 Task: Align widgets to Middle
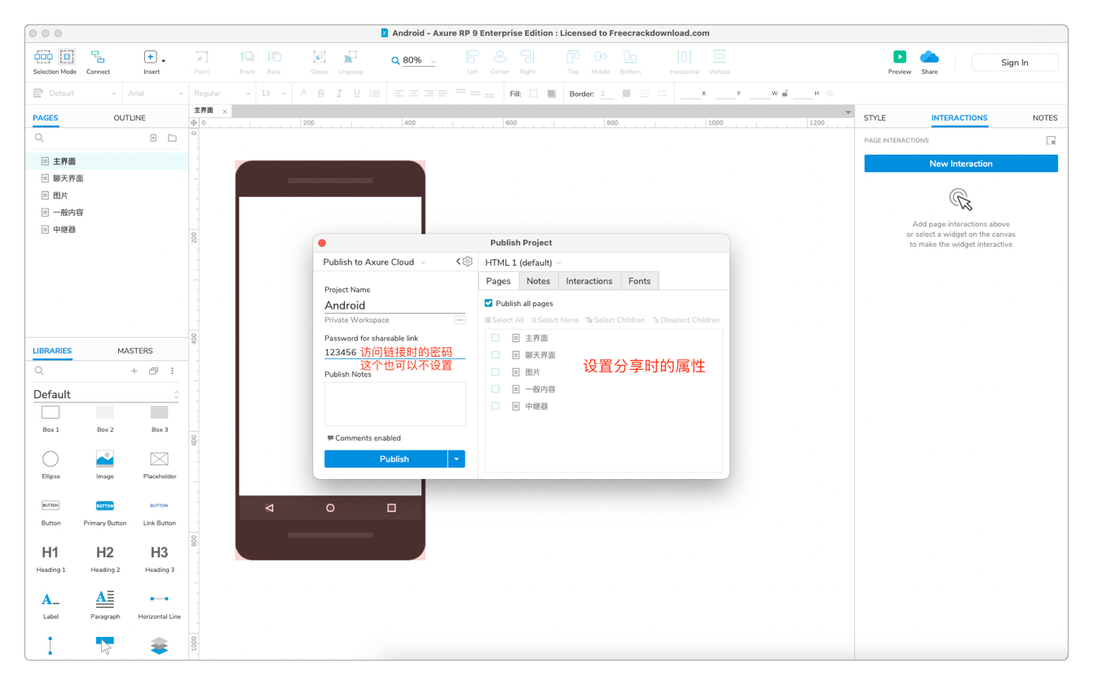[x=601, y=57]
